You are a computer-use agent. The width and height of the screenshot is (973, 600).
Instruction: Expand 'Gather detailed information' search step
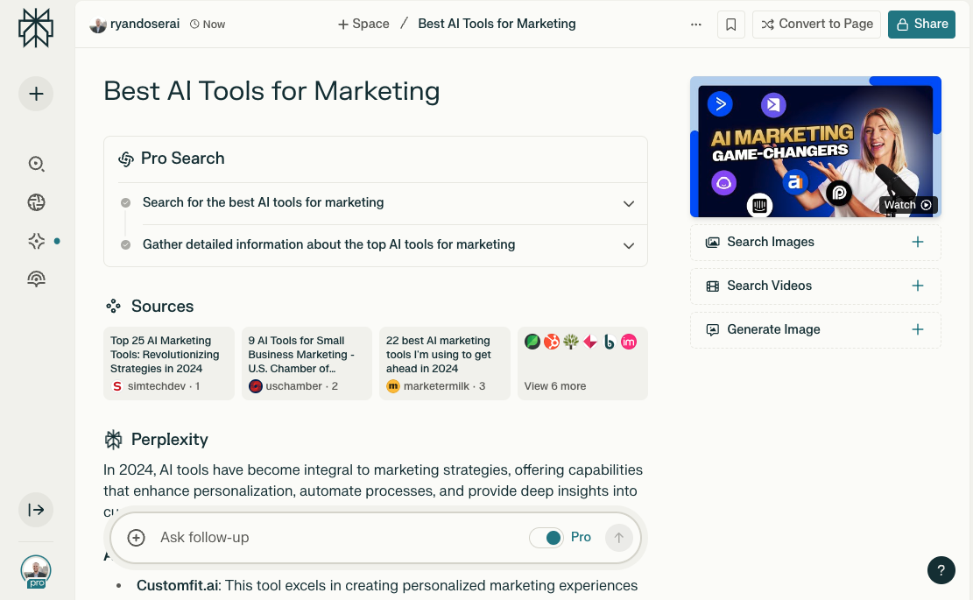[628, 245]
